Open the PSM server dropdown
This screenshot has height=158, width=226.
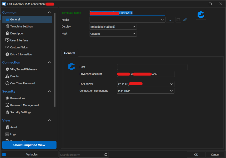tap(145, 84)
